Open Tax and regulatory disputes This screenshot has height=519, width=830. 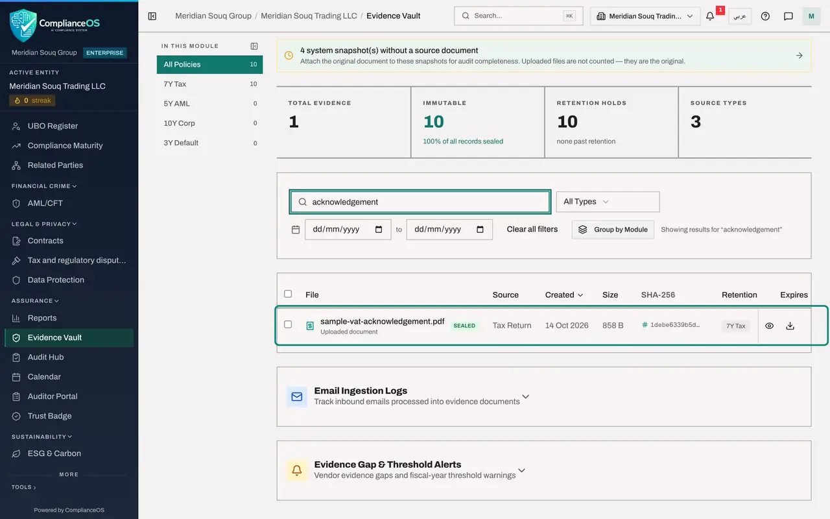point(69,260)
